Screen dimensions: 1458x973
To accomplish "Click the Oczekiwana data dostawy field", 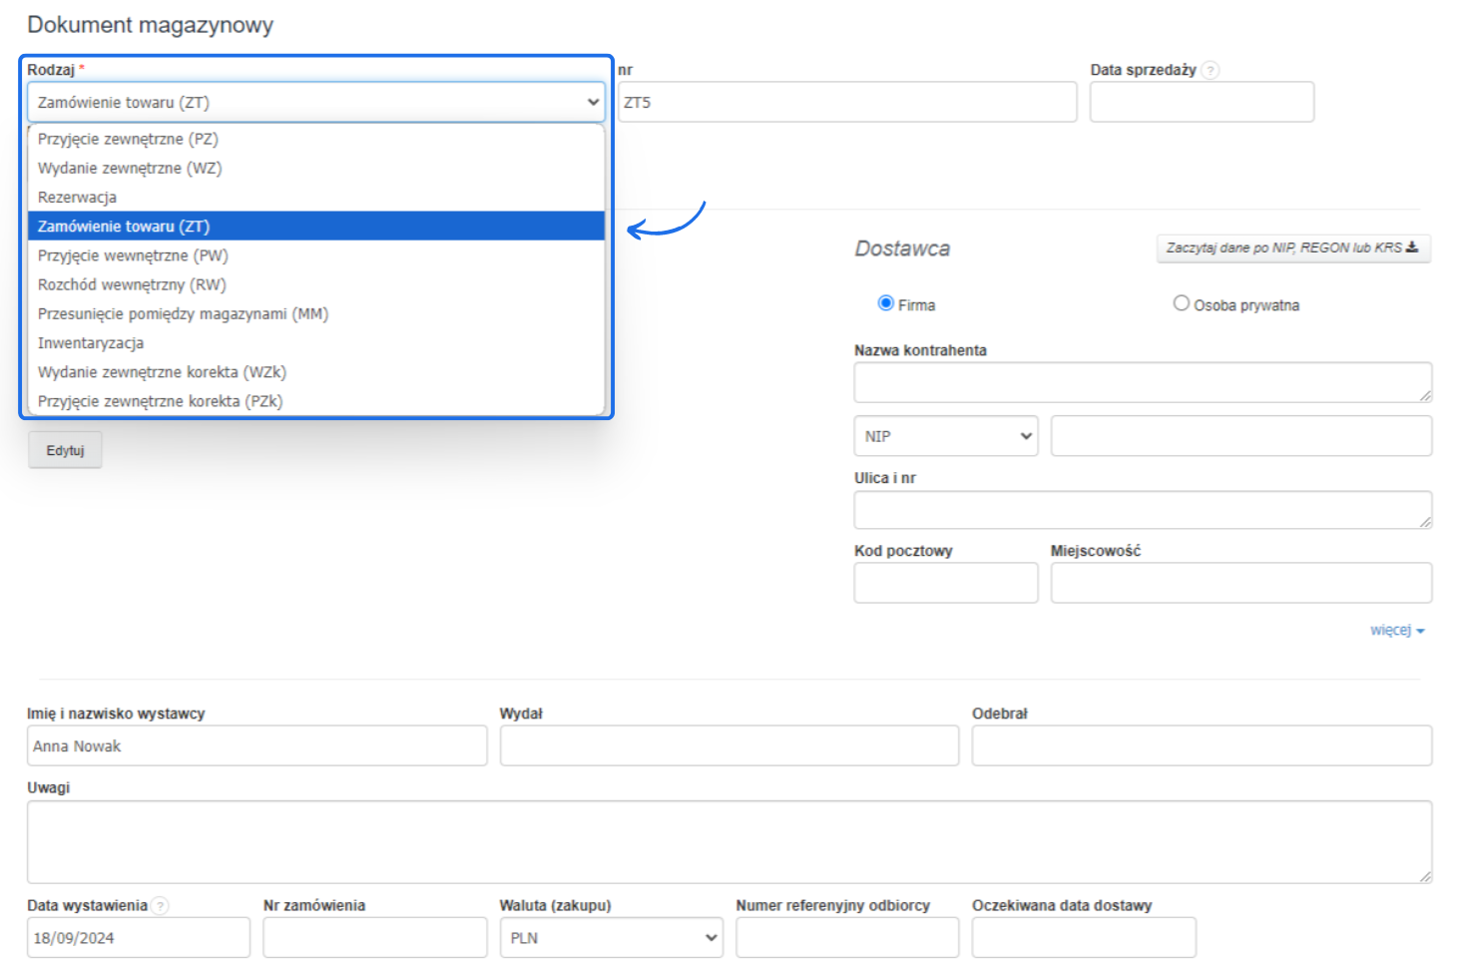I will point(1083,938).
